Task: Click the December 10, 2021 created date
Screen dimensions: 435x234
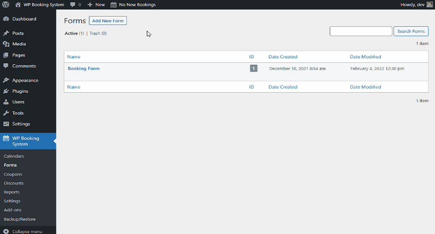Action: pos(297,69)
